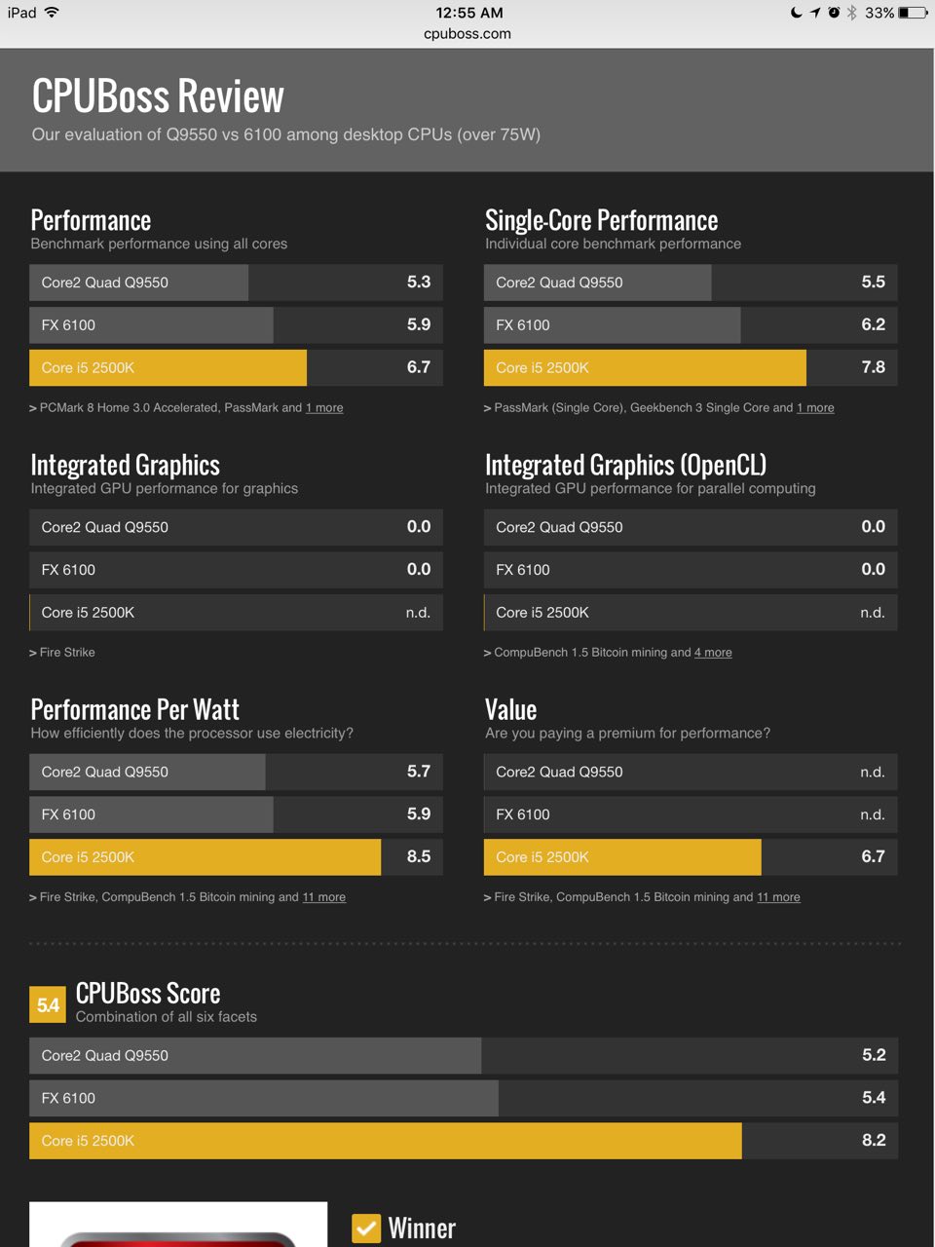Tap the location arrow status icon

815,13
